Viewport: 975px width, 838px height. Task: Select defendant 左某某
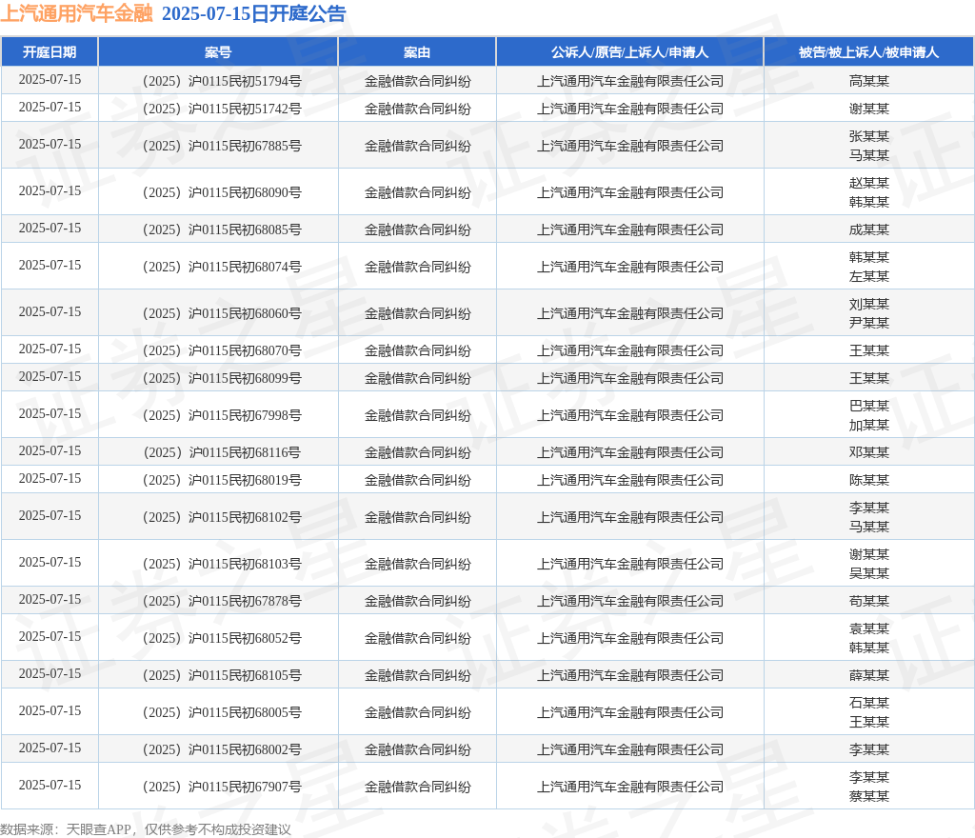click(x=869, y=277)
